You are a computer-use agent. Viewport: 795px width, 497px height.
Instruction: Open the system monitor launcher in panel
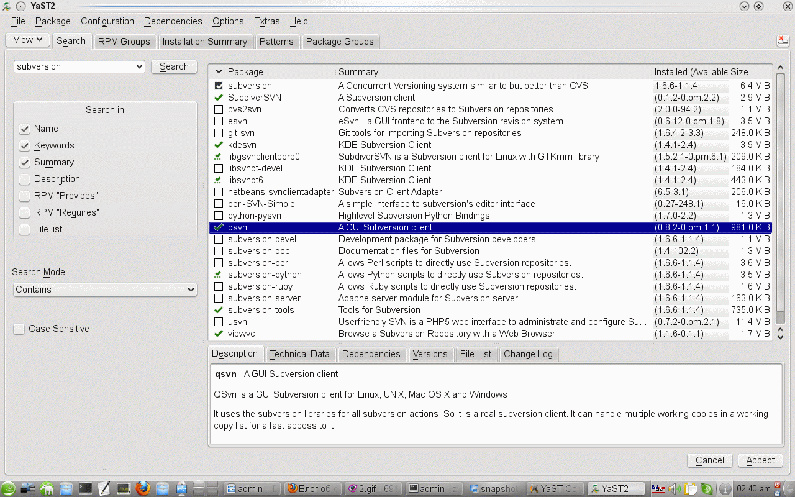124,488
